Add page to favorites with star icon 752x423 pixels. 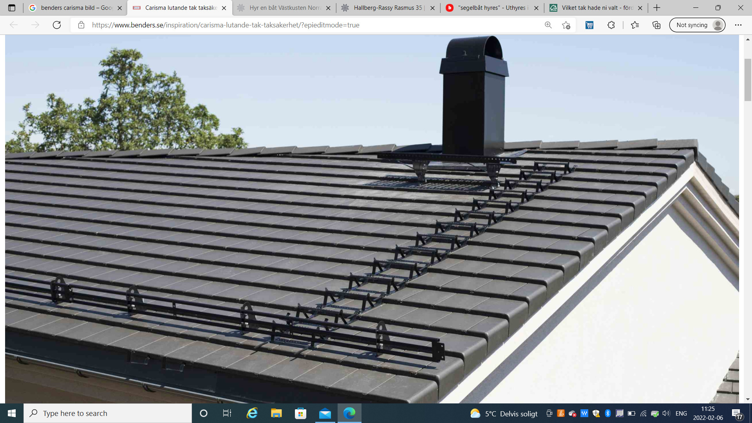566,25
